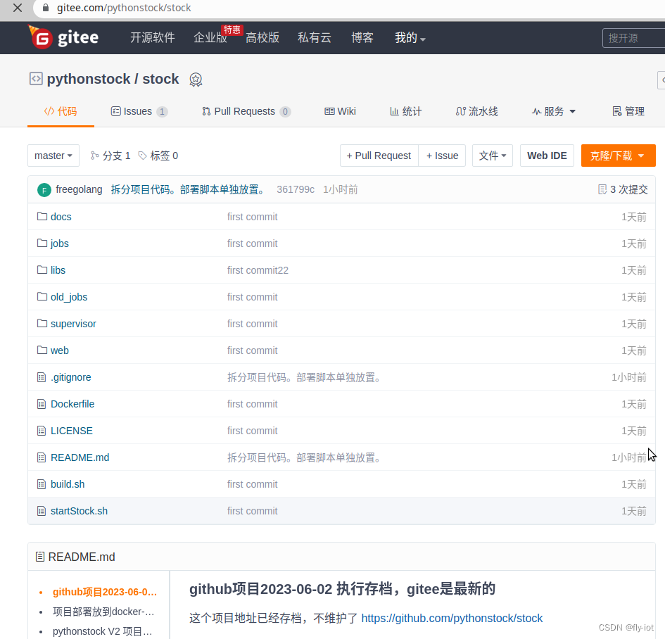
Task: Click the Gitee logo in the navbar
Action: pos(63,37)
